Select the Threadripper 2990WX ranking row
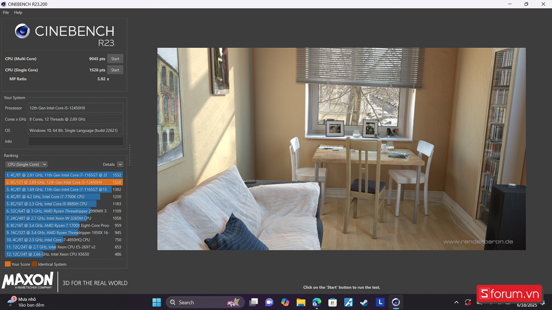Screen dimensions: 552x310 point(64,211)
